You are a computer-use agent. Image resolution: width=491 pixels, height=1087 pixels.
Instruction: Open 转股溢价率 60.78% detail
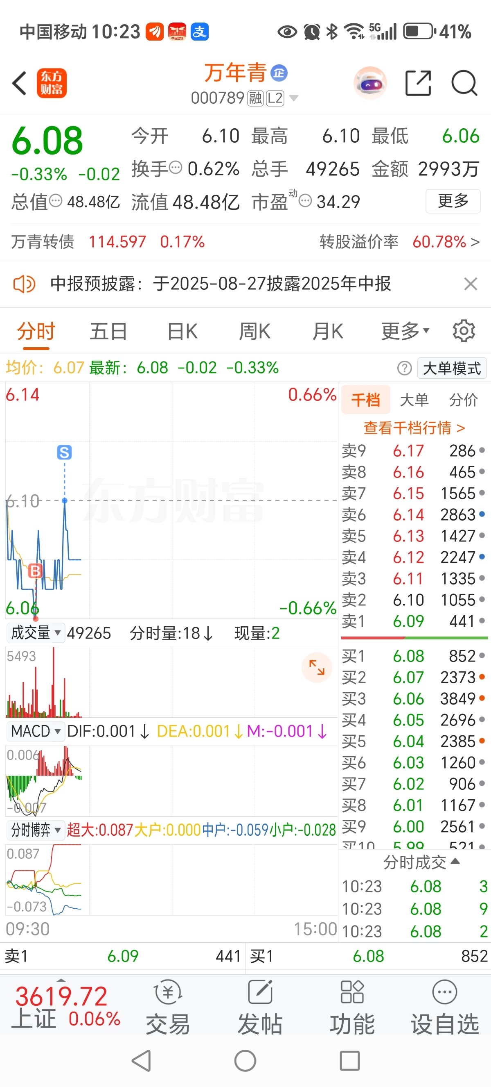pyautogui.click(x=399, y=242)
